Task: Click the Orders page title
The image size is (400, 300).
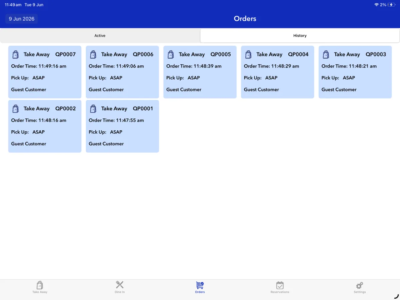Action: (x=245, y=19)
